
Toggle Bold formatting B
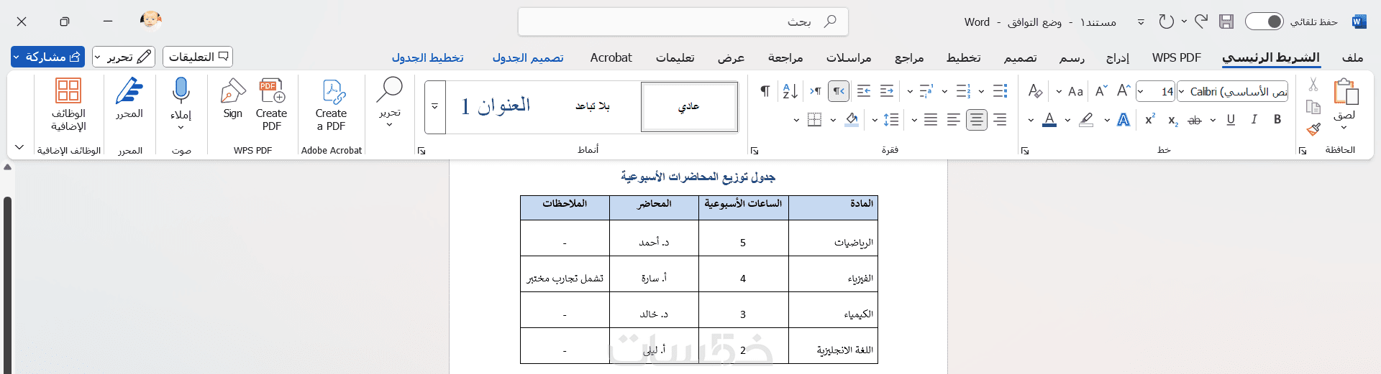[1277, 120]
